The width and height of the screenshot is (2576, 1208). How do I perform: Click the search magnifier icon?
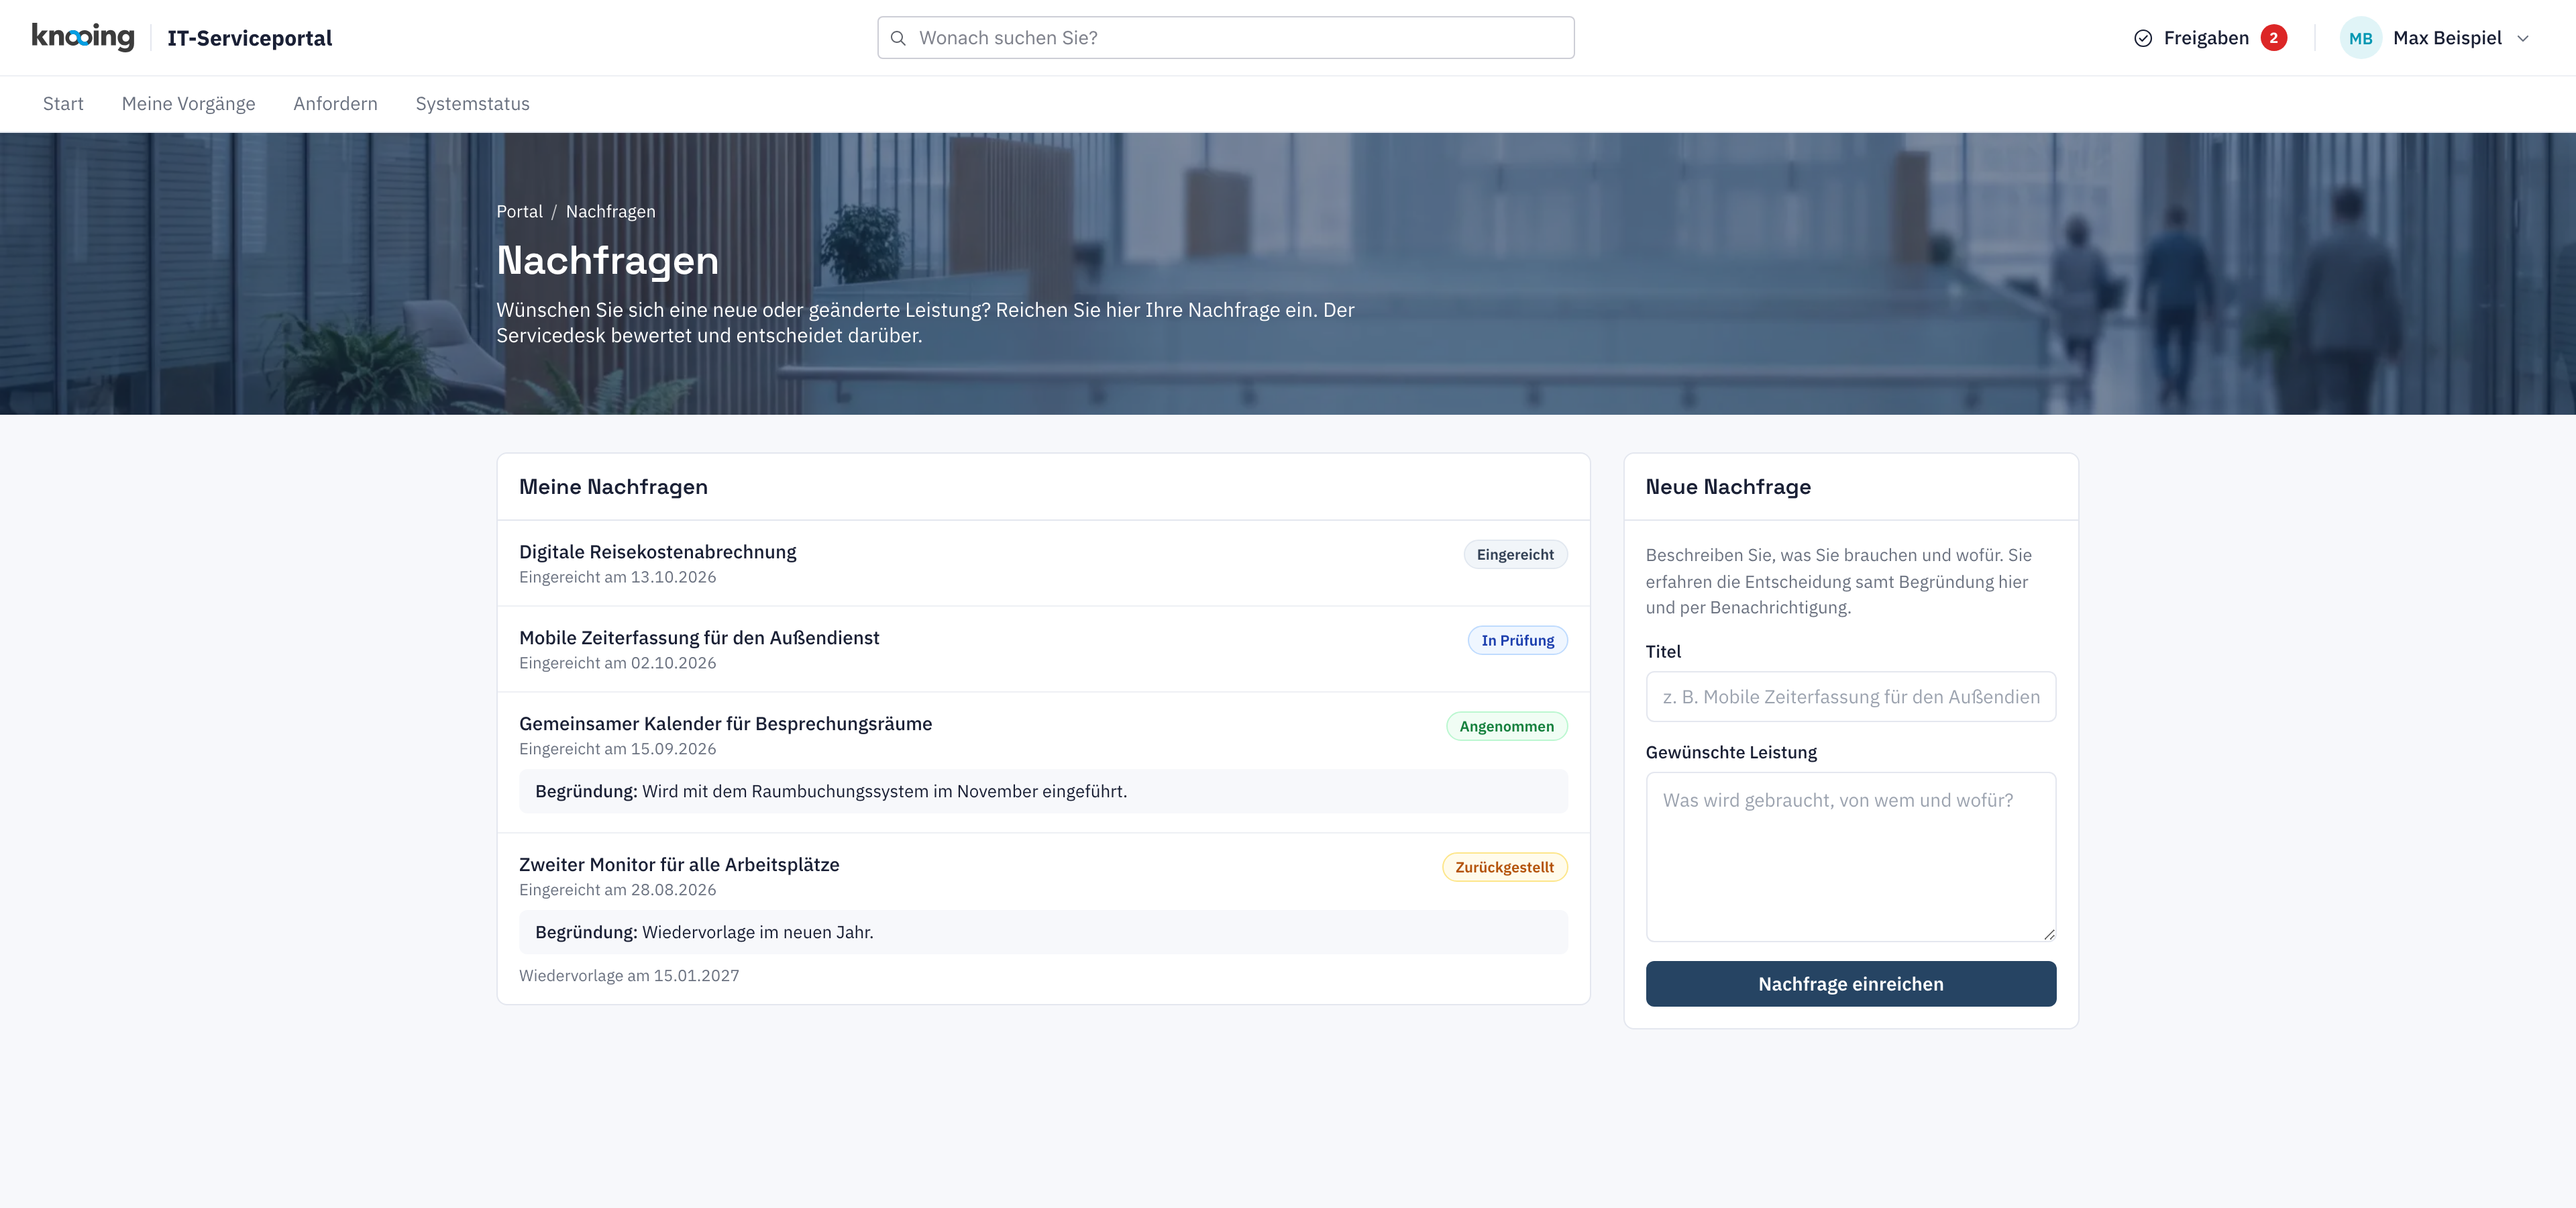pos(898,38)
